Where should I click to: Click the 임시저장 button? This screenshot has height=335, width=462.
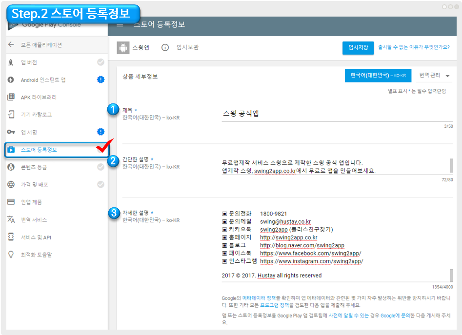[x=358, y=48]
